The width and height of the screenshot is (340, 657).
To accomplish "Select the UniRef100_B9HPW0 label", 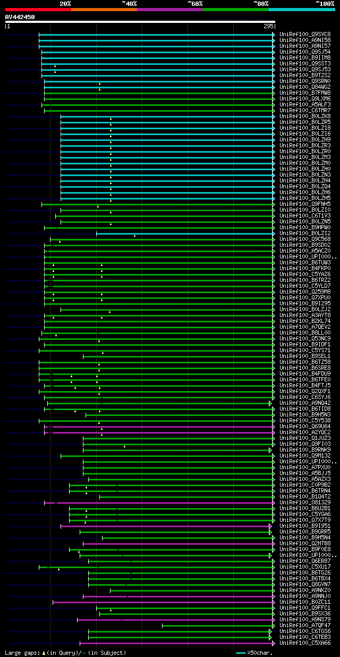I will click(x=305, y=227).
